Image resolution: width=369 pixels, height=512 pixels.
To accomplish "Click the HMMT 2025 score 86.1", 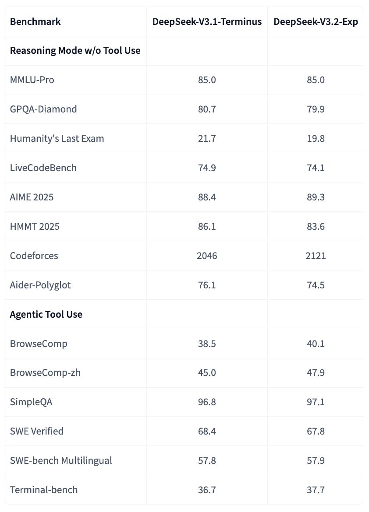I will coord(207,227).
